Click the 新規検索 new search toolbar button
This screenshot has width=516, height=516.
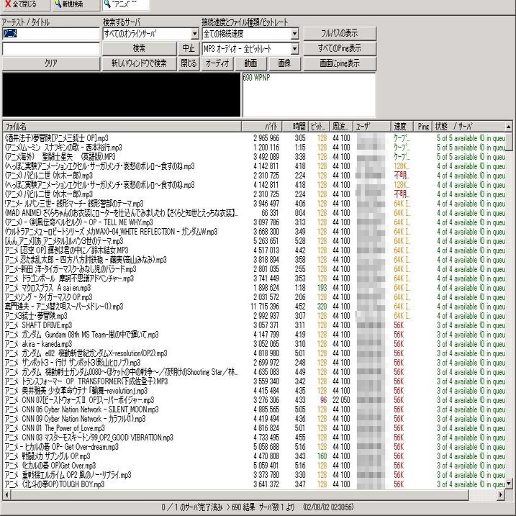click(75, 4)
